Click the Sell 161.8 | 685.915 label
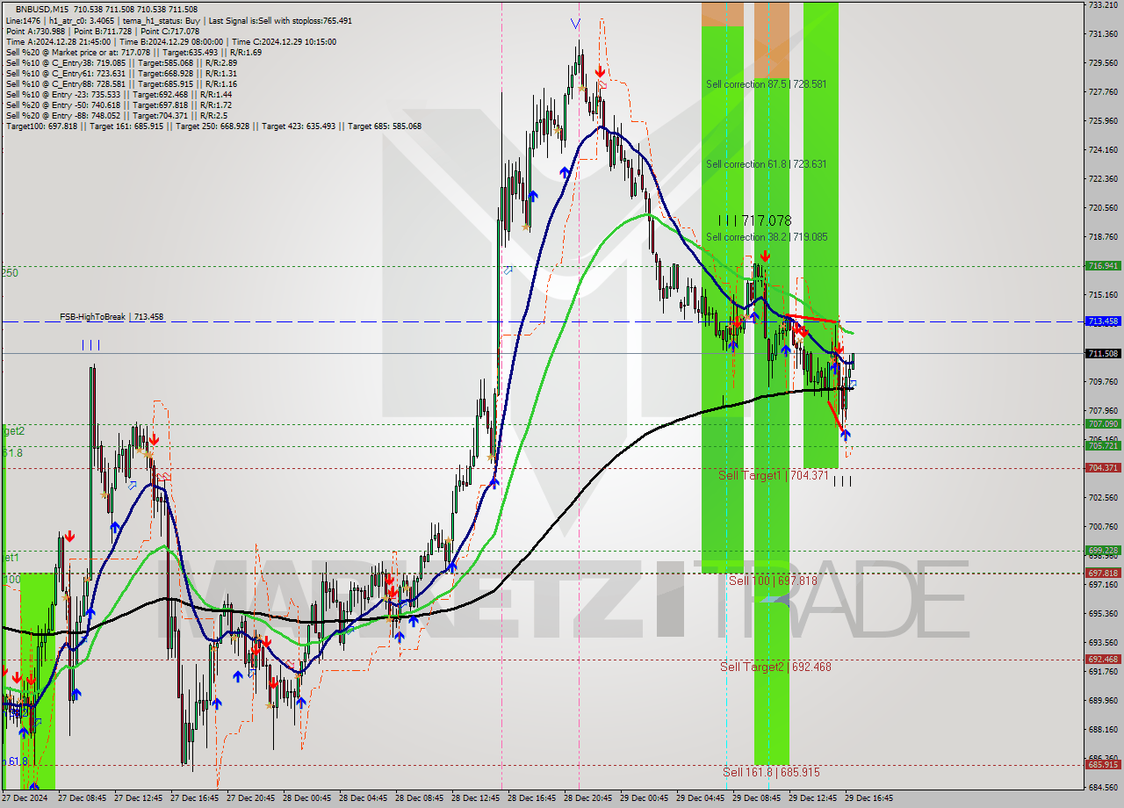The height and width of the screenshot is (808, 1124). coord(771,772)
